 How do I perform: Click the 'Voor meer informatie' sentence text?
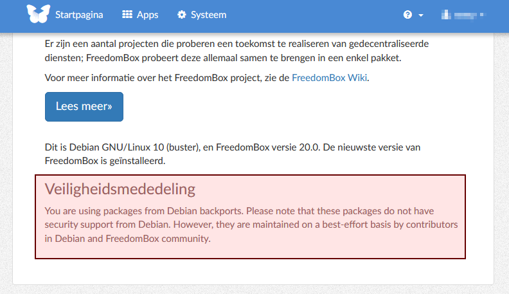click(167, 78)
